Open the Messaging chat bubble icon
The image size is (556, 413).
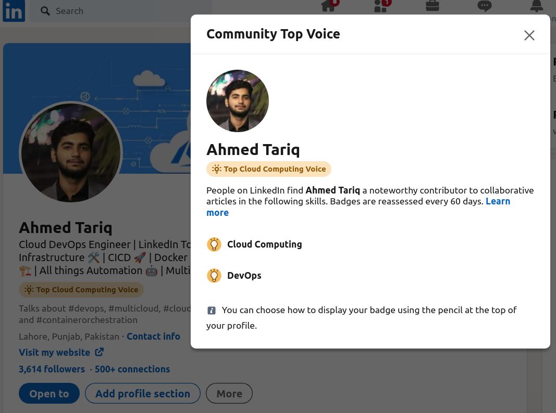coord(485,6)
